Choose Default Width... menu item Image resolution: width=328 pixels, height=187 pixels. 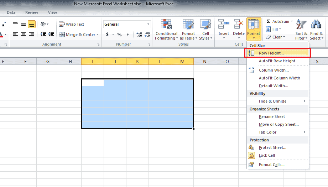[x=277, y=86]
